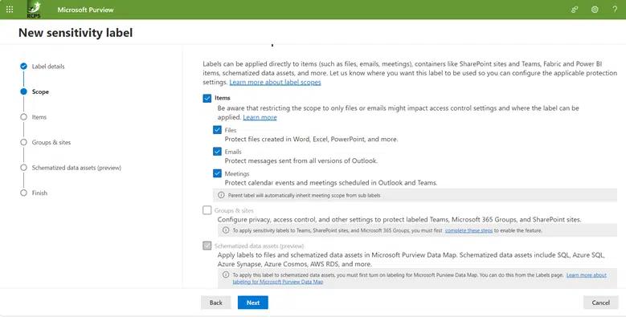
Task: Go to Label details wizard step
Action: [48, 66]
